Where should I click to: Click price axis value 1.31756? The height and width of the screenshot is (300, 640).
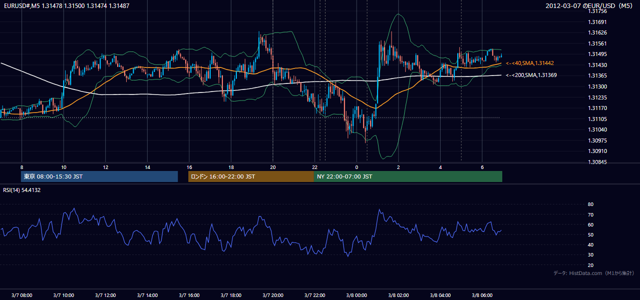coord(597,11)
